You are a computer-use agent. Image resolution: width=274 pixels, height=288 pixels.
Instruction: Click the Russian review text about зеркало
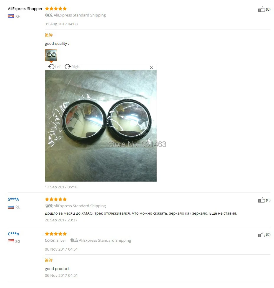tap(141, 213)
